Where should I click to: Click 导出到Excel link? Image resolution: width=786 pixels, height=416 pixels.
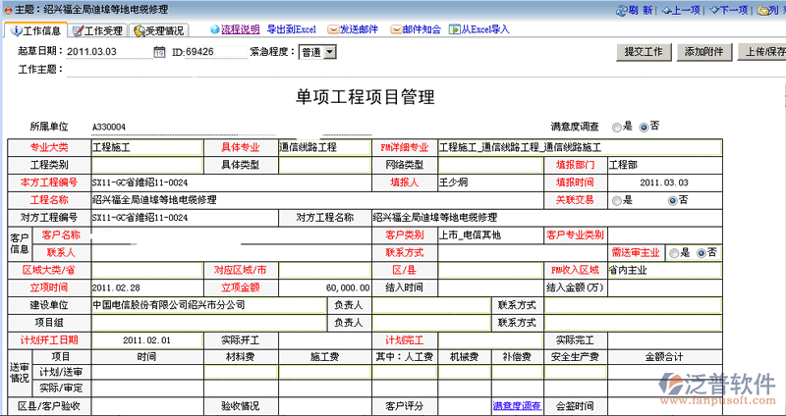pyautogui.click(x=292, y=30)
